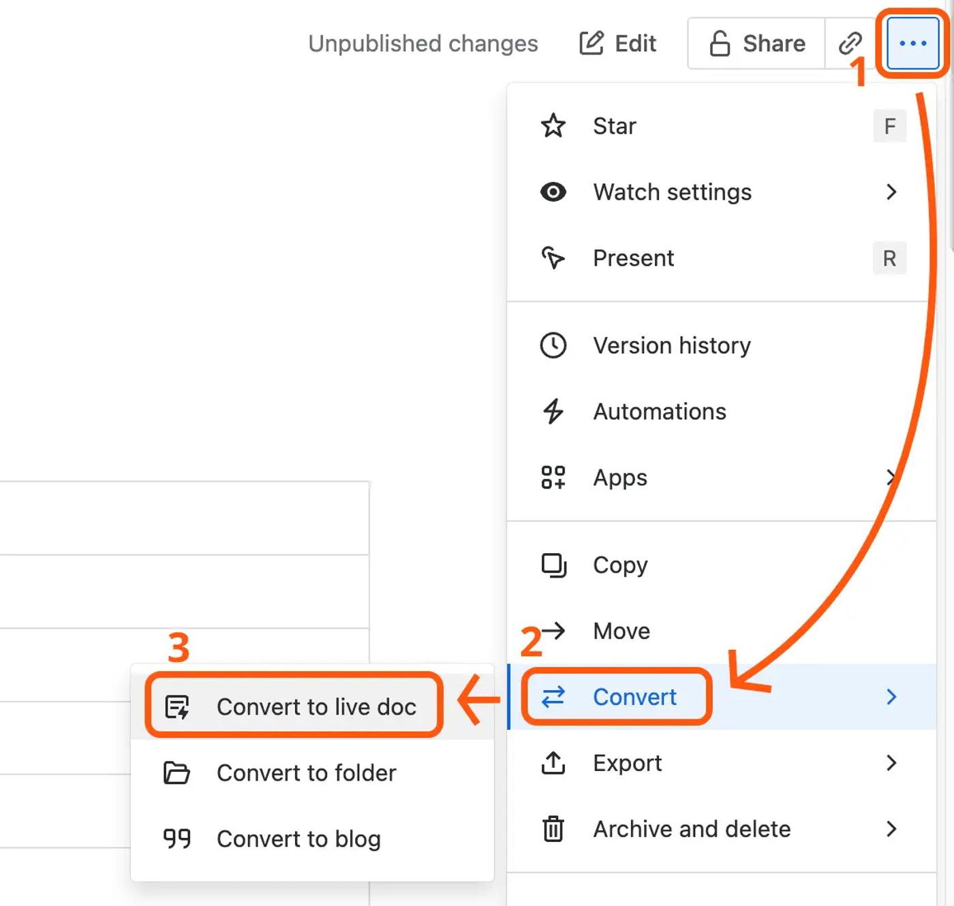Click the Automations lightning bolt icon
The height and width of the screenshot is (906, 954).
point(553,411)
